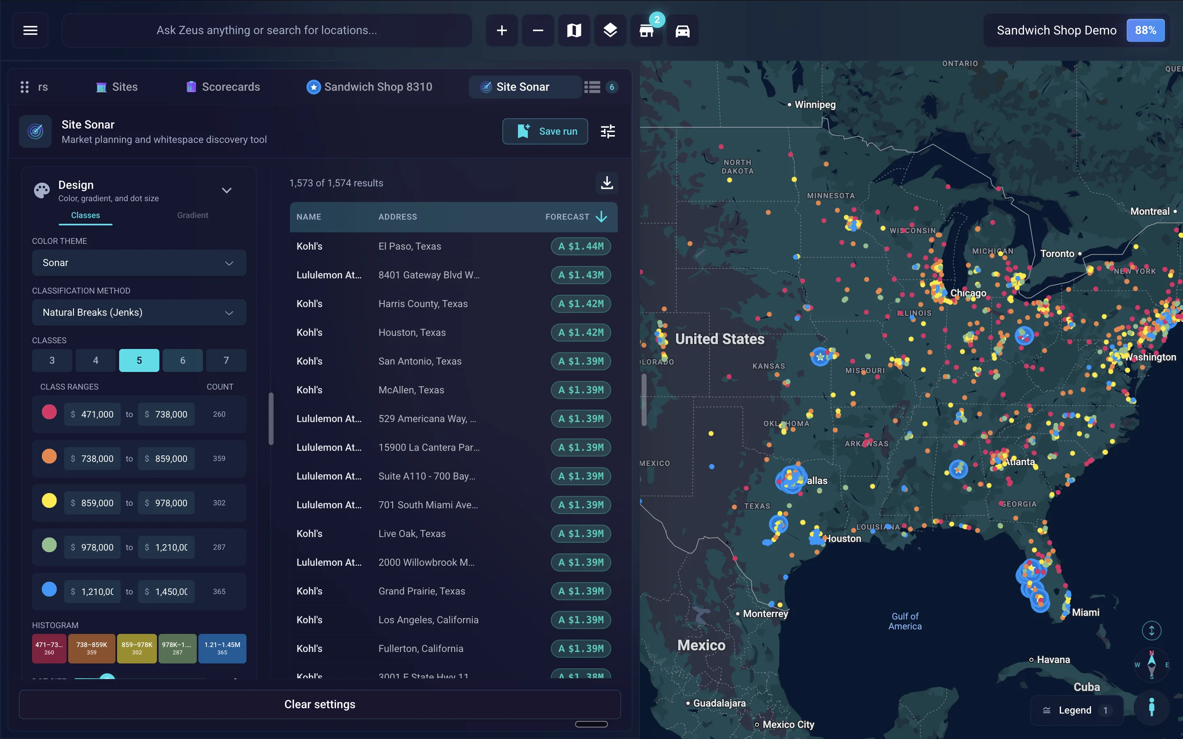Edit the 859,000 red-orange upper bound field
Viewport: 1183px width, 739px height.
tap(166, 459)
